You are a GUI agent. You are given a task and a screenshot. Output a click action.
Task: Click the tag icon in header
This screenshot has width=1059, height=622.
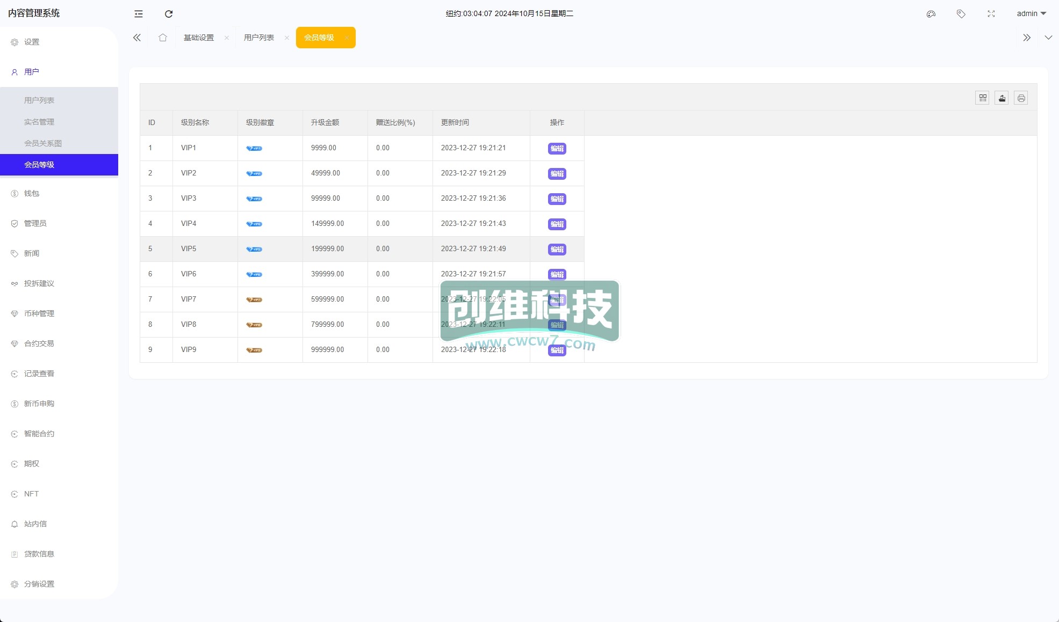pyautogui.click(x=961, y=14)
